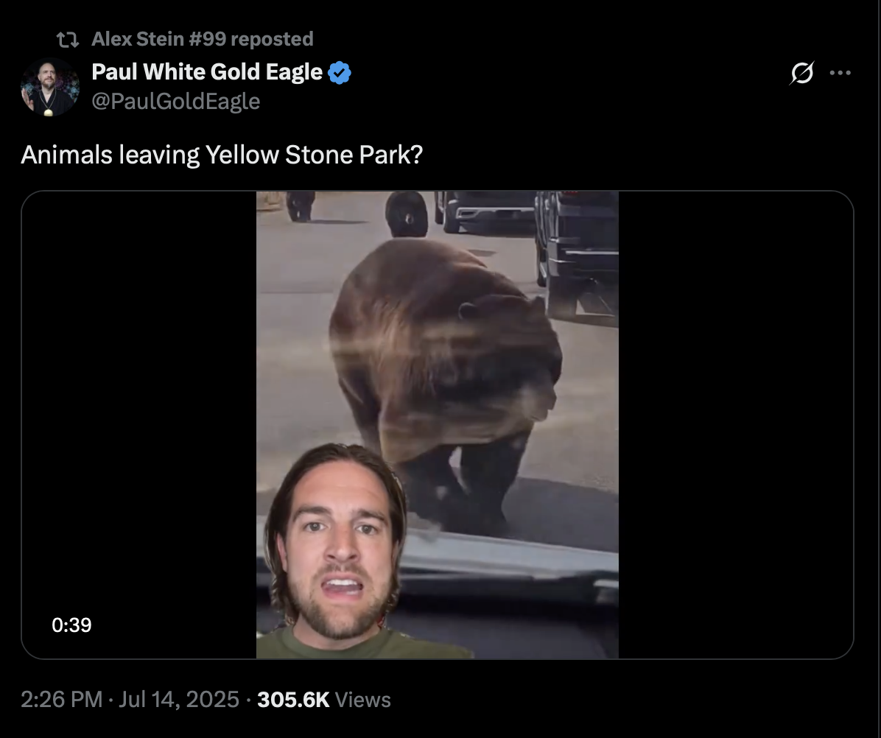Open the @PaulGoldEagle handle link
Screen dimensions: 881x738
(176, 101)
